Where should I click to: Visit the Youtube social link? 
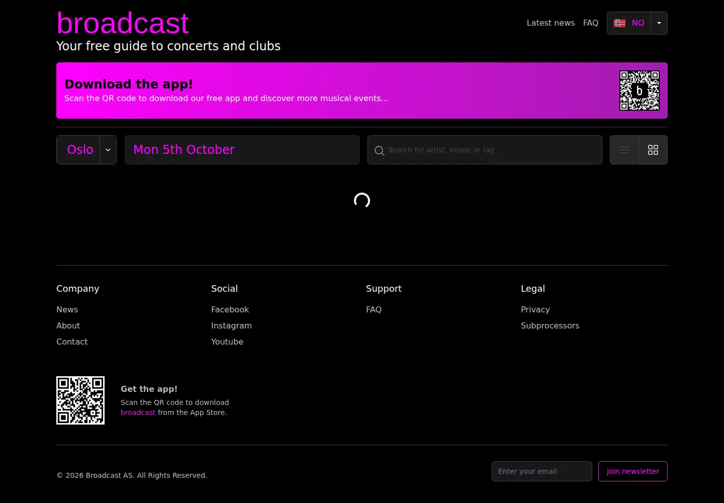click(x=227, y=342)
